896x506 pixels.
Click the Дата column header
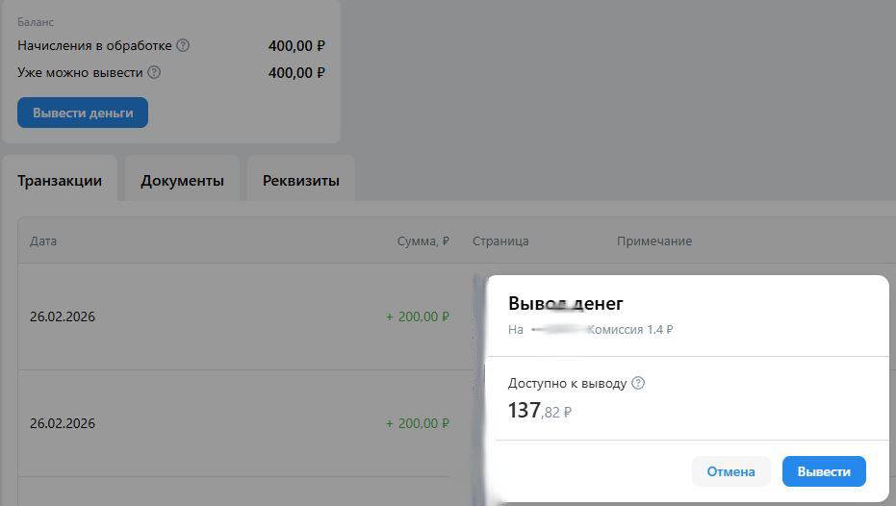43,240
